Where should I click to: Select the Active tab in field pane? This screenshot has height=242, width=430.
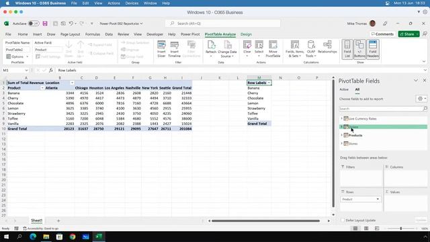coord(344,89)
